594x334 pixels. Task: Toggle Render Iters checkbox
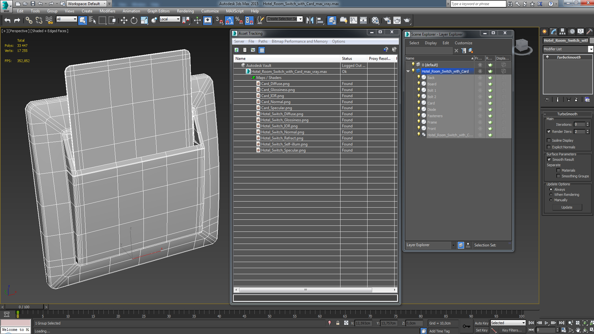(549, 131)
